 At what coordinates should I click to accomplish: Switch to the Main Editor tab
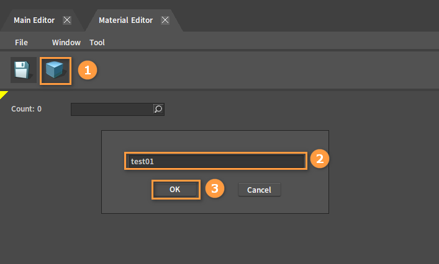tap(34, 20)
